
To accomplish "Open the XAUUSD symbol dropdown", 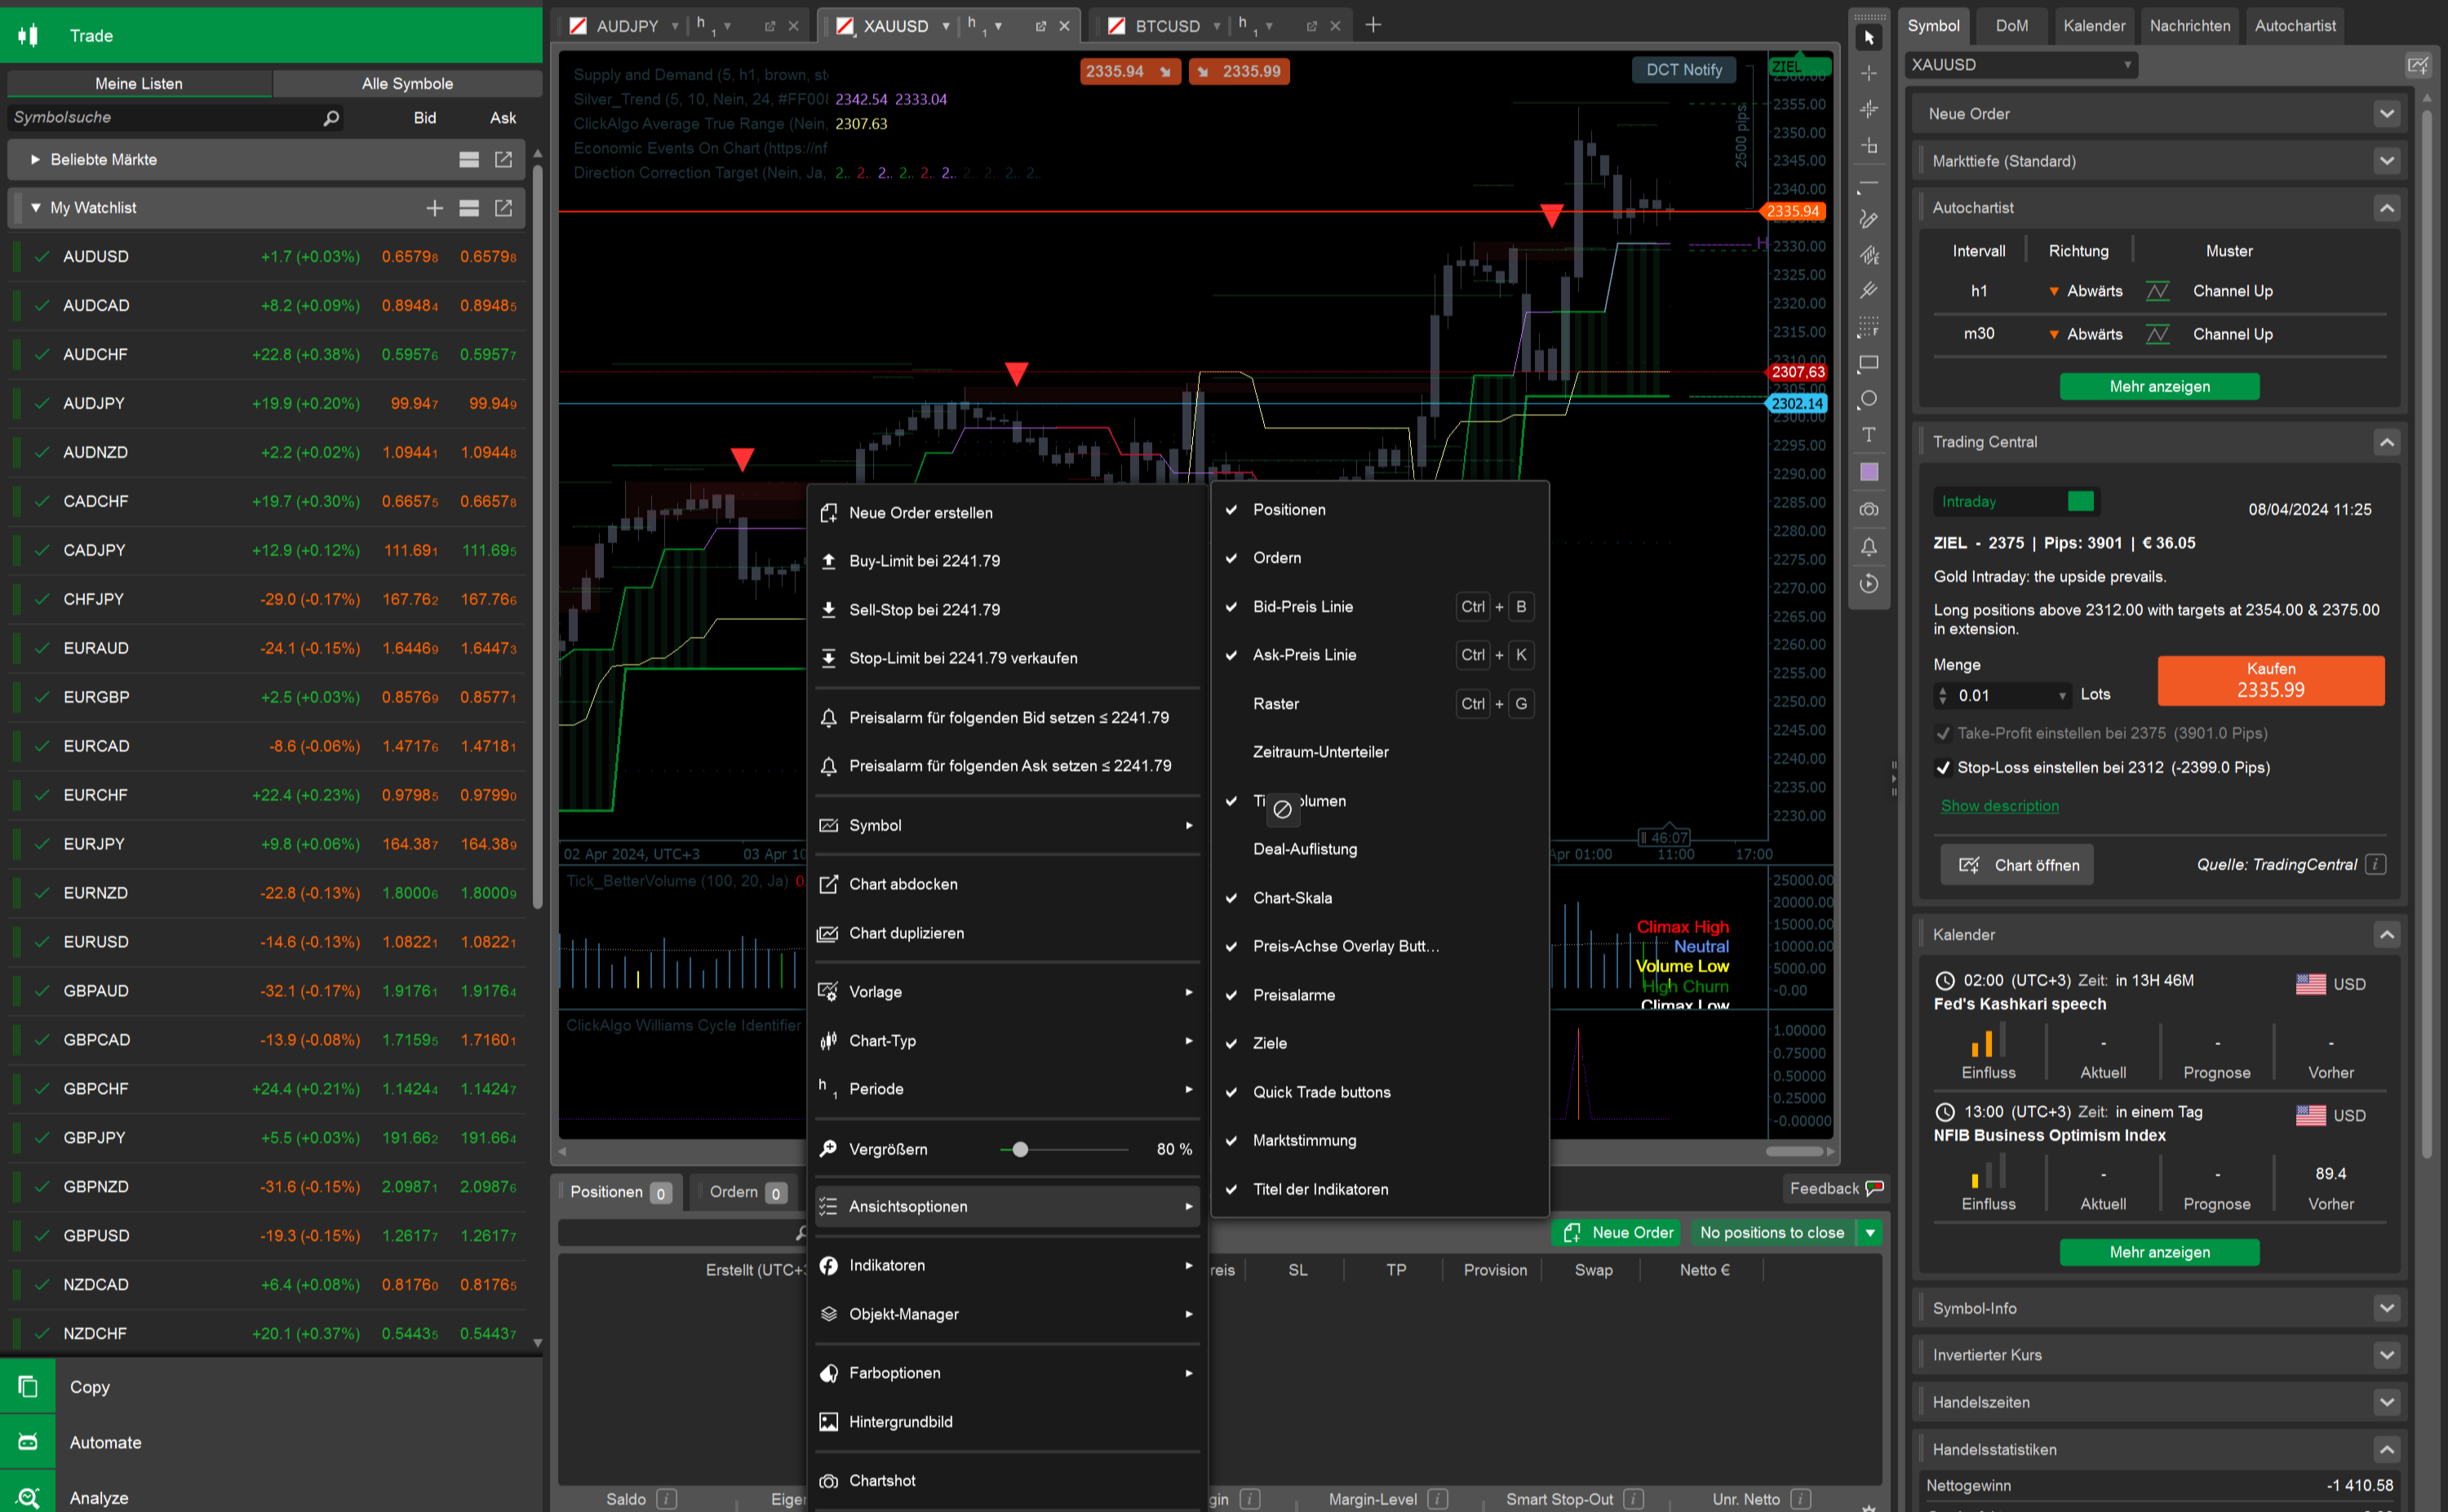I will (2020, 65).
